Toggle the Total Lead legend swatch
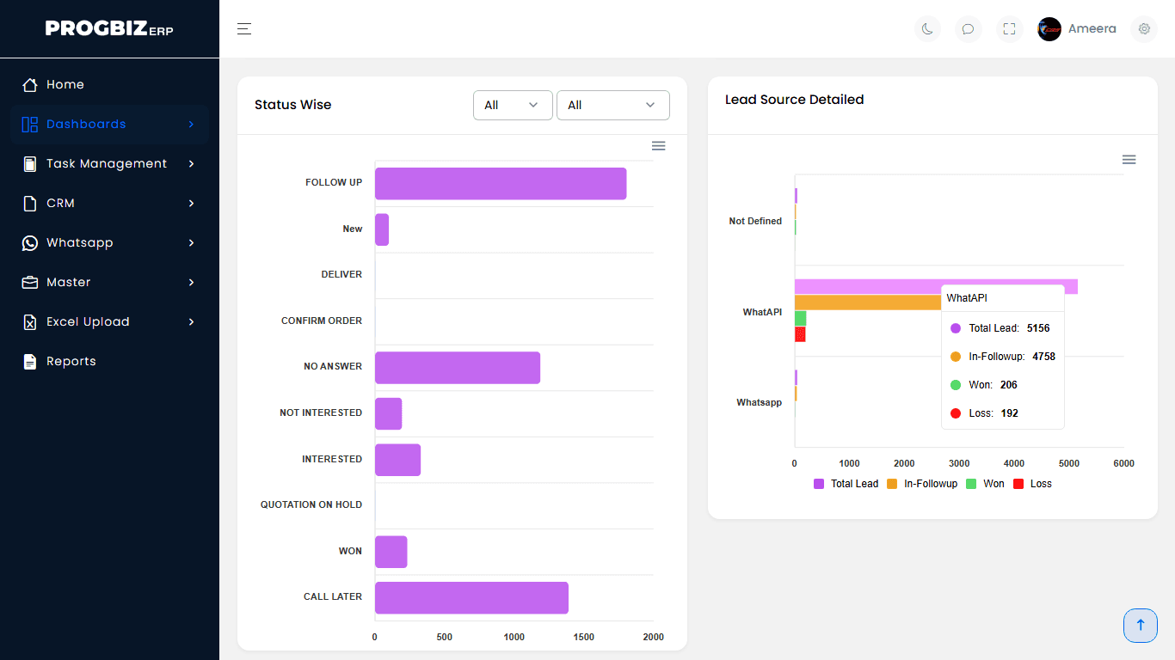This screenshot has width=1175, height=660. click(819, 484)
